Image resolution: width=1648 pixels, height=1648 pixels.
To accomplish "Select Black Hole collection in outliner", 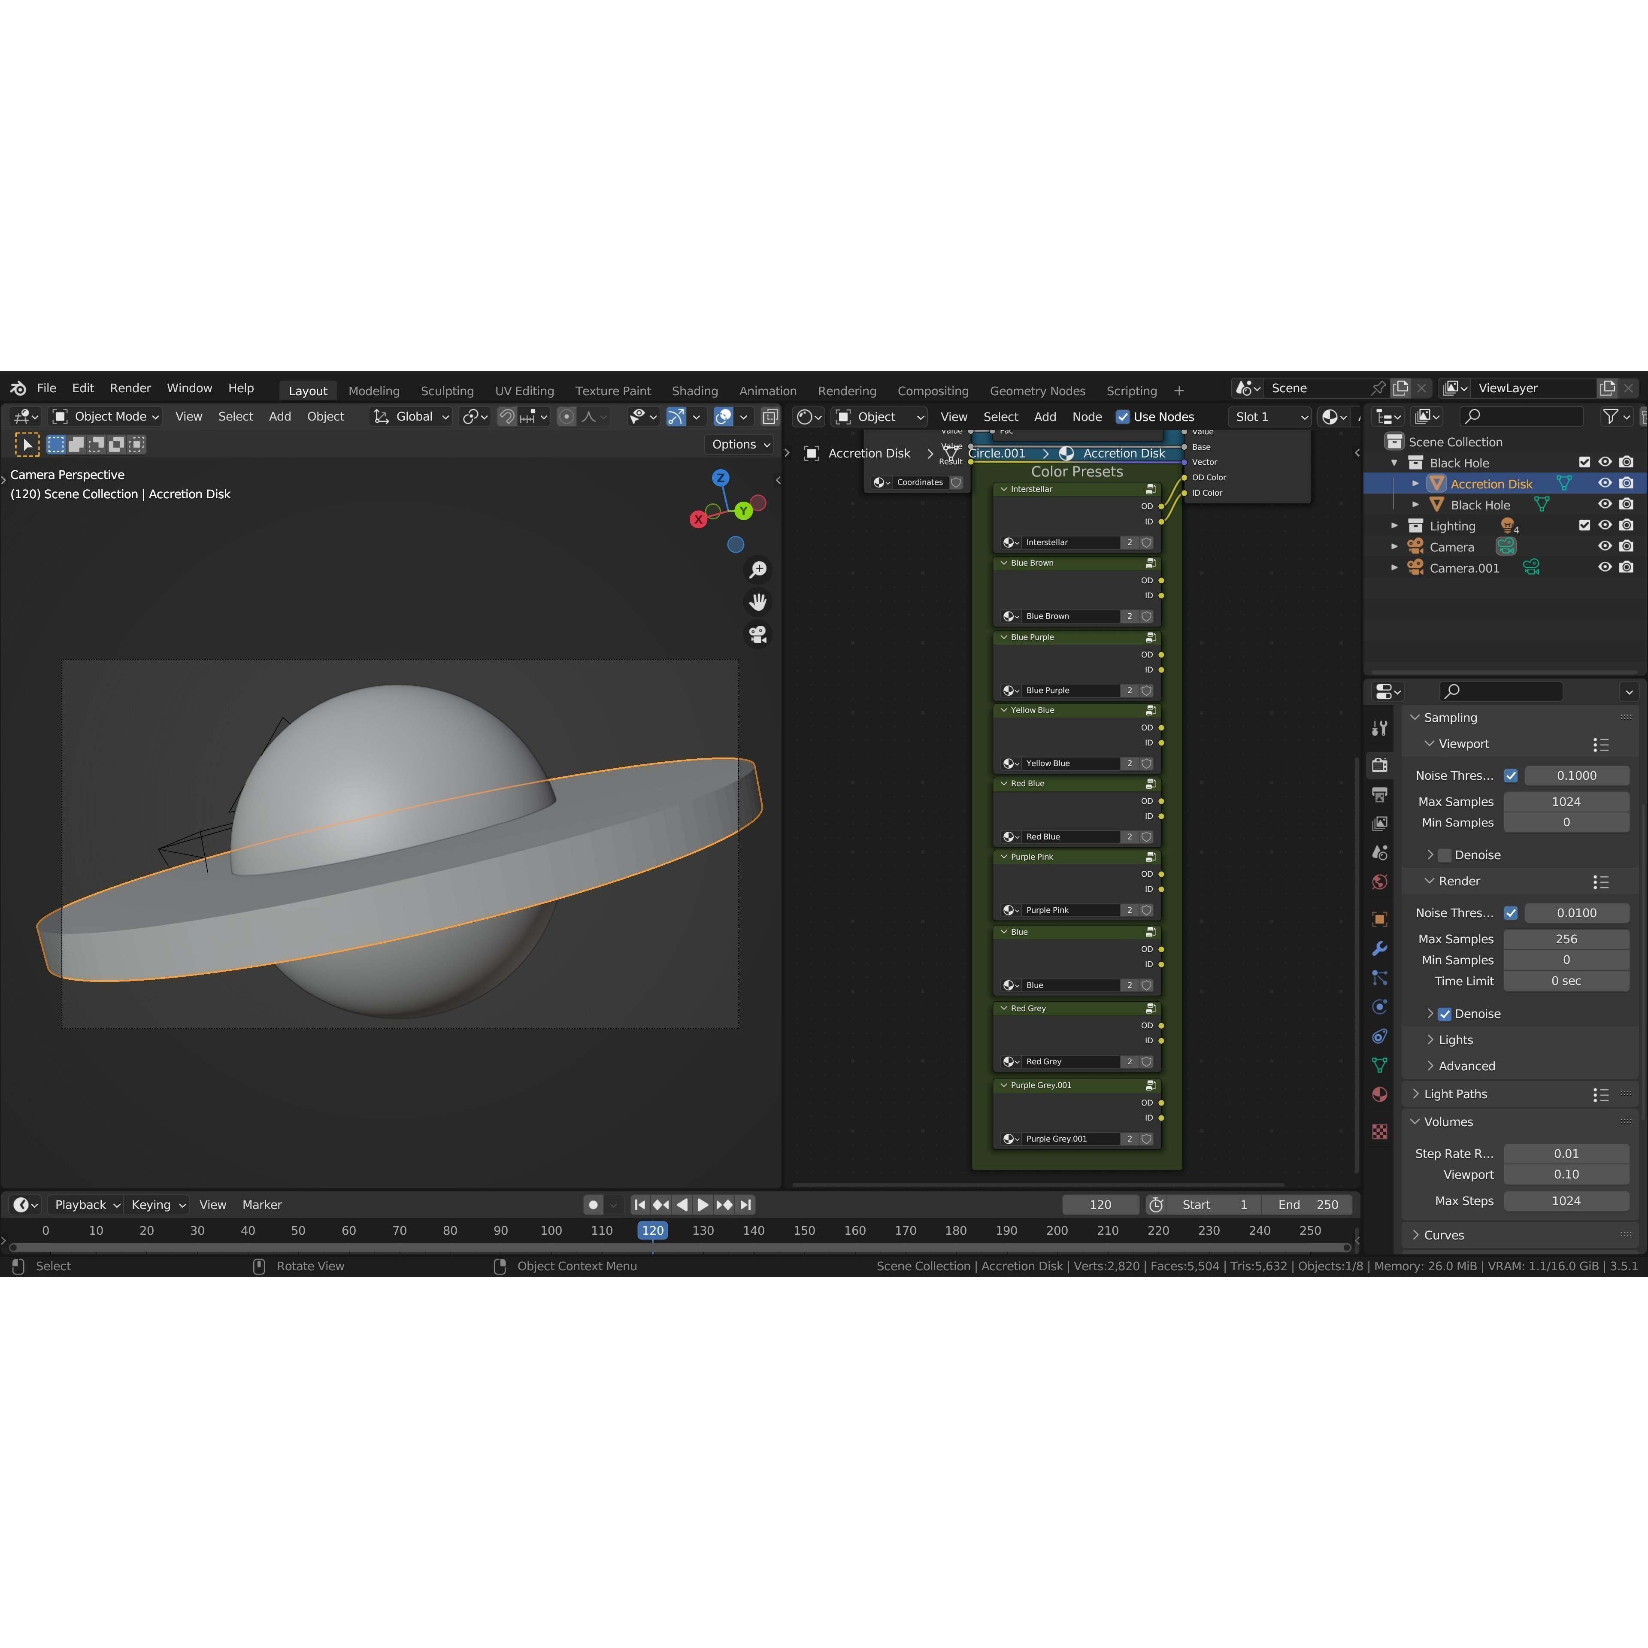I will click(1459, 462).
